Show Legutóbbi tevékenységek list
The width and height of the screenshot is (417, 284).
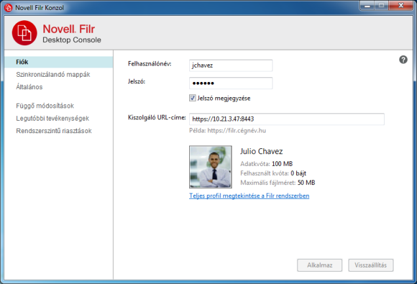53,118
